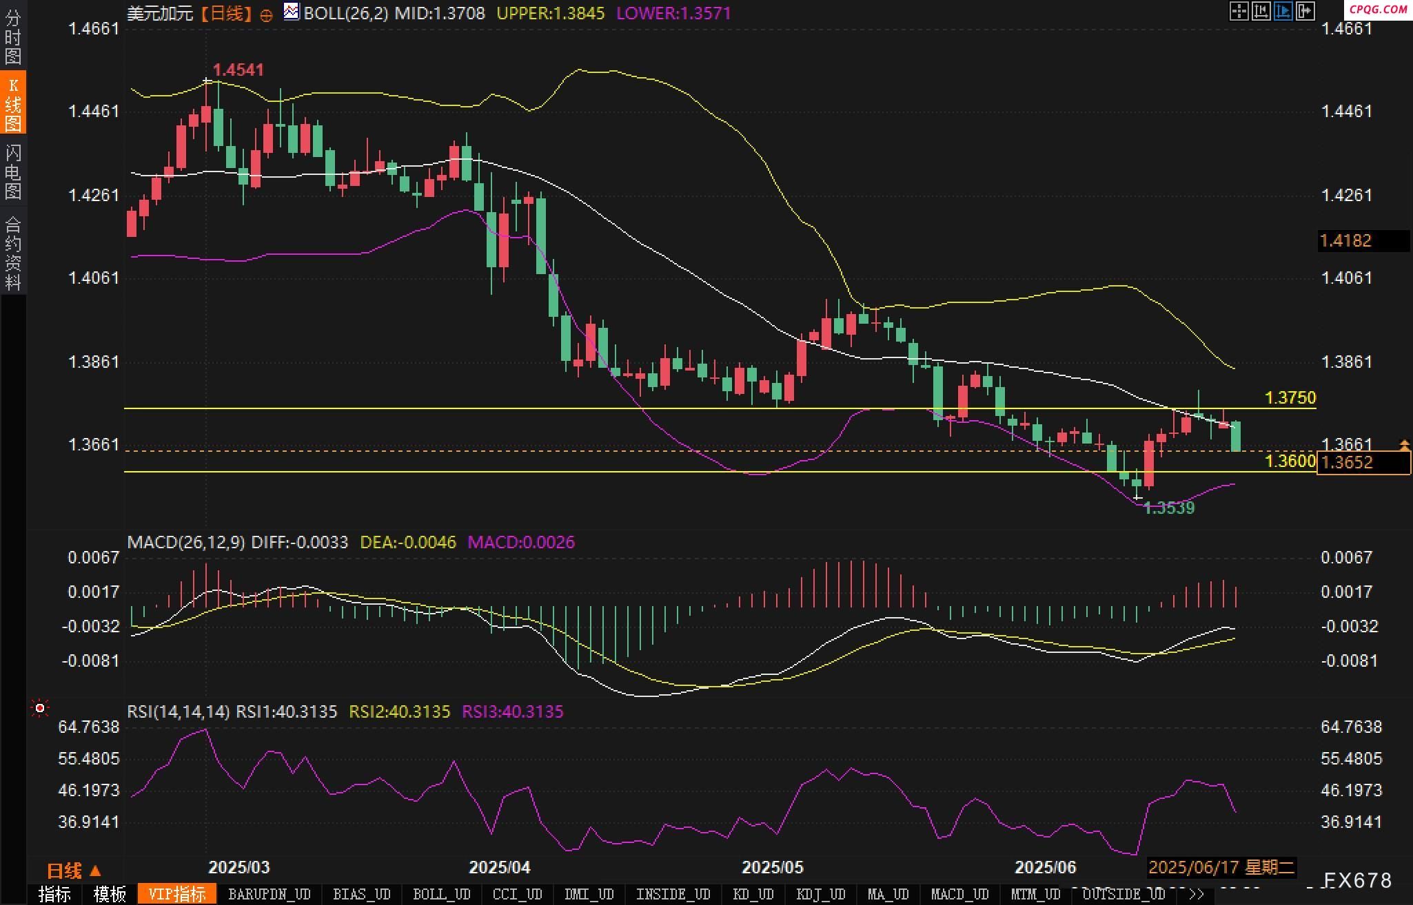The width and height of the screenshot is (1413, 905).
Task: Select K线图 view in left sidebar
Action: (x=13, y=103)
